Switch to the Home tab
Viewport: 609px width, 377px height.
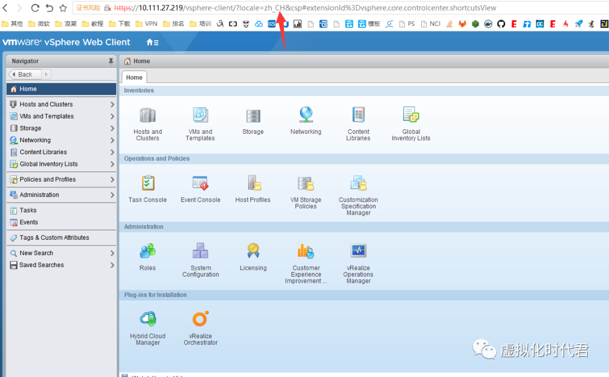[134, 77]
